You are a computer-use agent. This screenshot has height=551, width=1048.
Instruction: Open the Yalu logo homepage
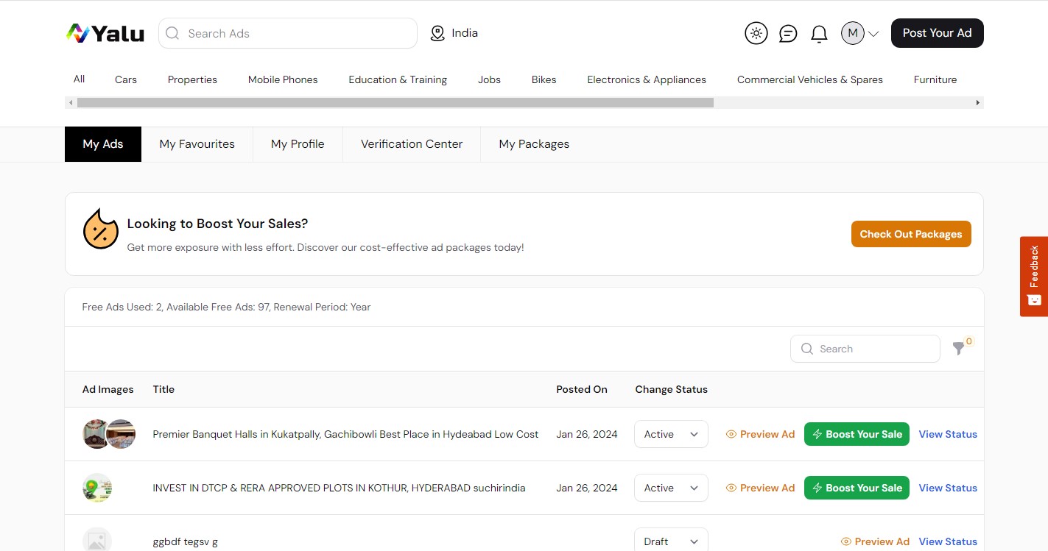(105, 33)
